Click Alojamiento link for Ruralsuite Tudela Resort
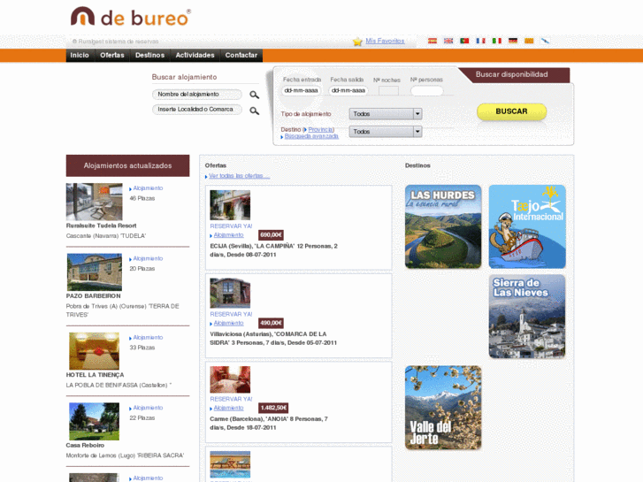 (148, 188)
